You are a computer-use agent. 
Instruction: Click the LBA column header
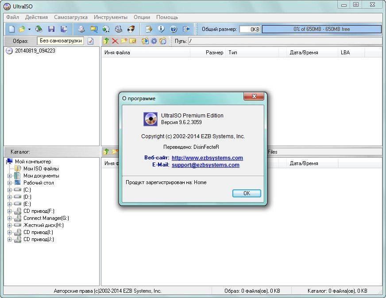(x=351, y=53)
